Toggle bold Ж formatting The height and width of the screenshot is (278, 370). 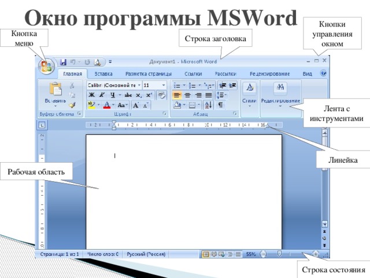(91, 95)
